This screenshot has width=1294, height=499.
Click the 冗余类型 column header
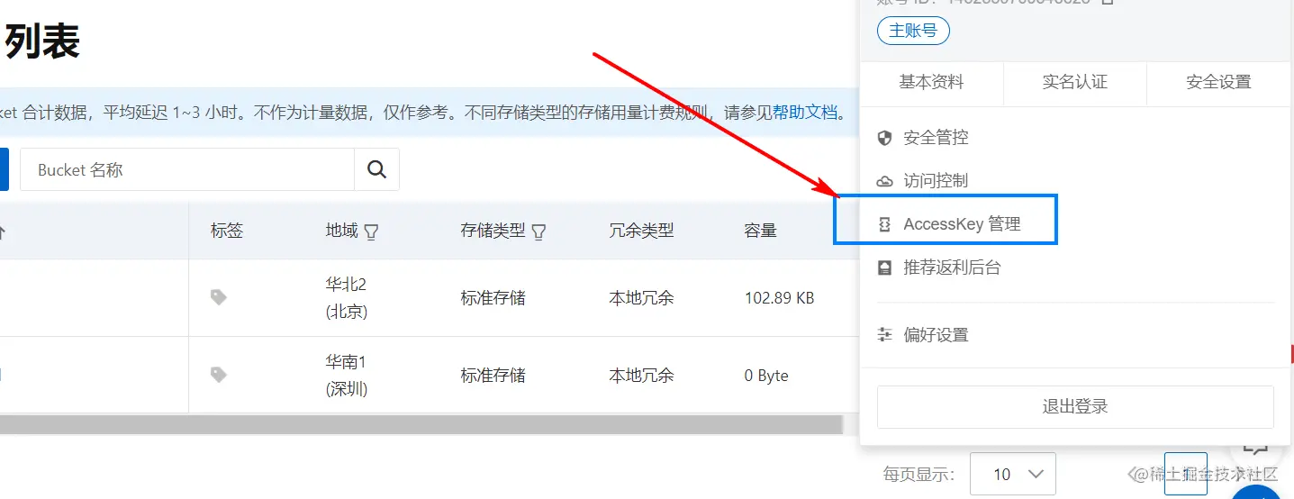641,231
